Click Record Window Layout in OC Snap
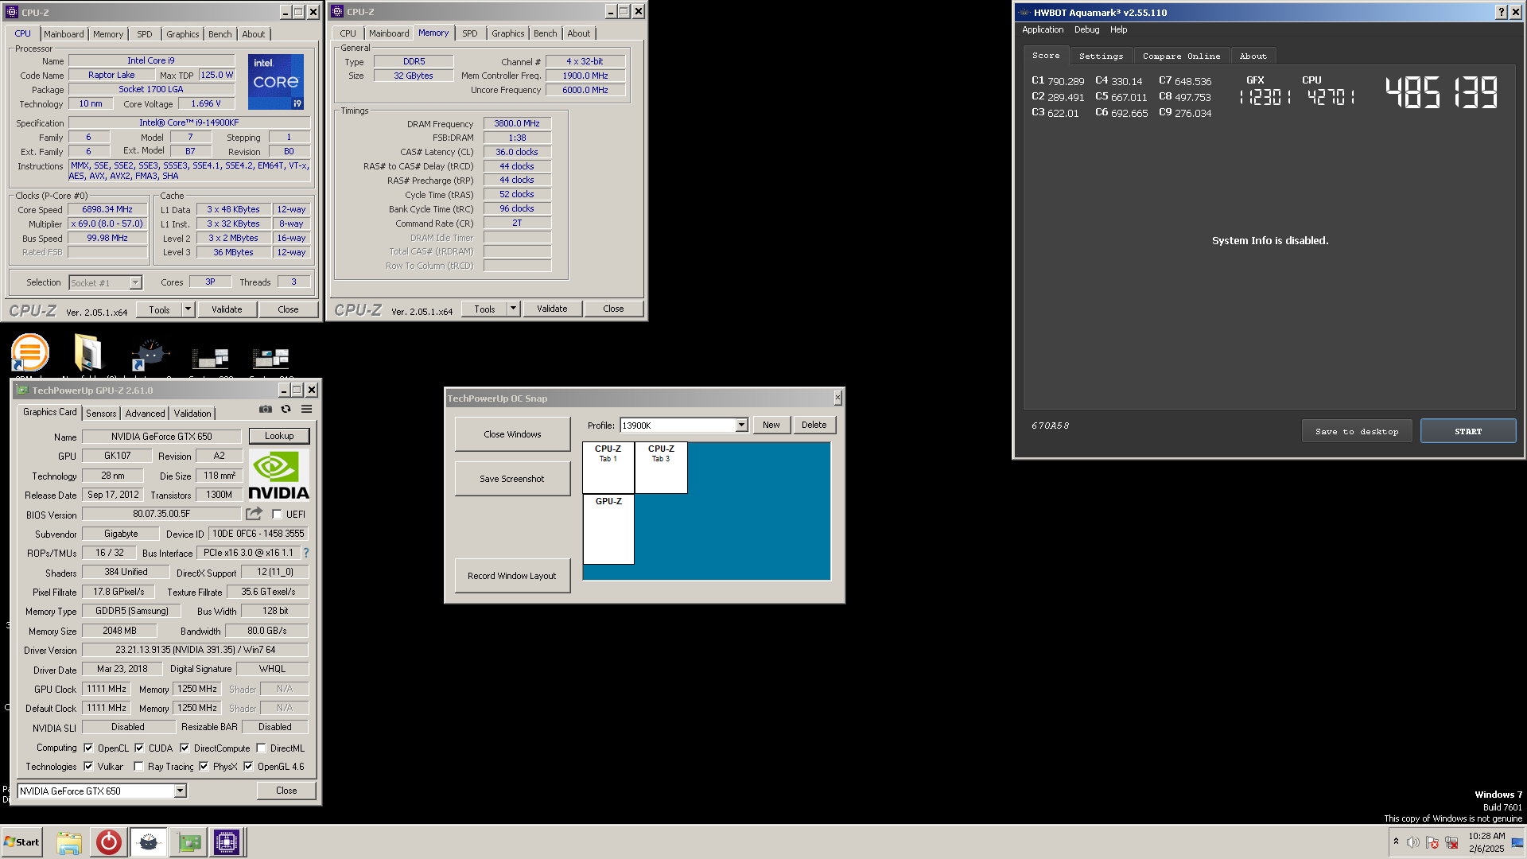The height and width of the screenshot is (859, 1527). click(x=512, y=576)
